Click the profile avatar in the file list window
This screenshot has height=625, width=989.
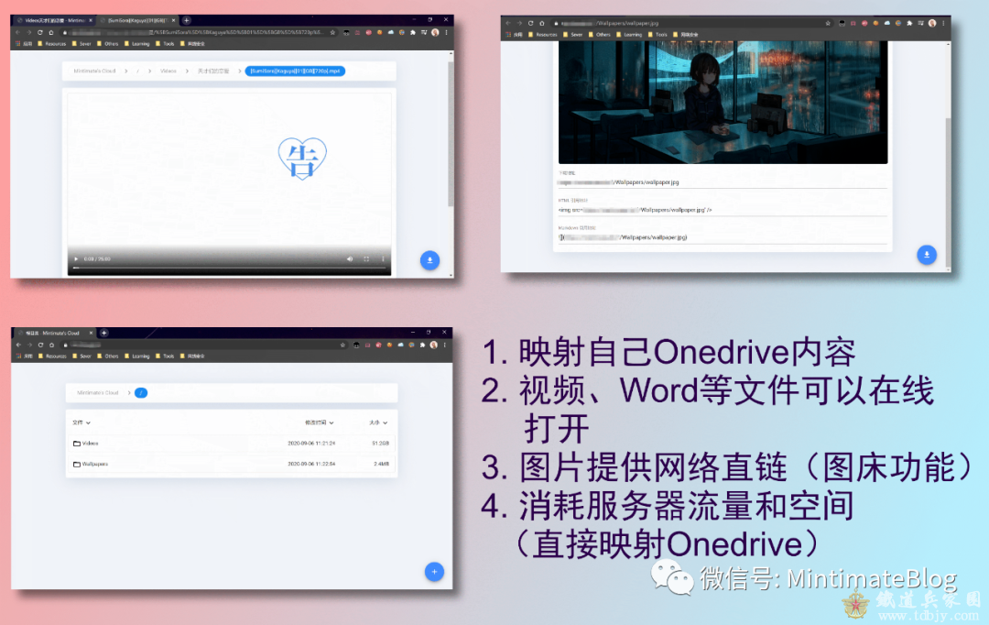[433, 345]
